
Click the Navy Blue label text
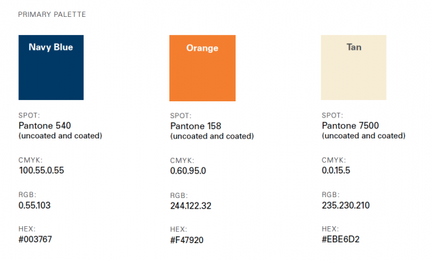click(51, 47)
